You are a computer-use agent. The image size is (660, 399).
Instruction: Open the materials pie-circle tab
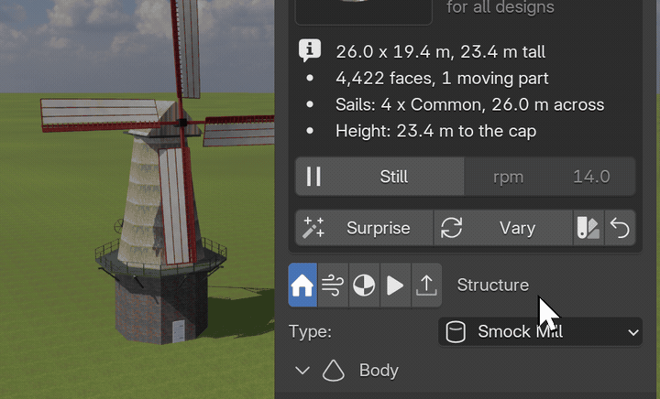tap(364, 286)
